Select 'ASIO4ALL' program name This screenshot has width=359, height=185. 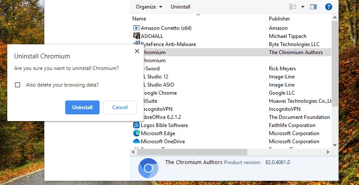pyautogui.click(x=152, y=36)
